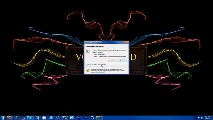
Task: Open Windows Explorer folder icon
Action: pyautogui.click(x=44, y=118)
